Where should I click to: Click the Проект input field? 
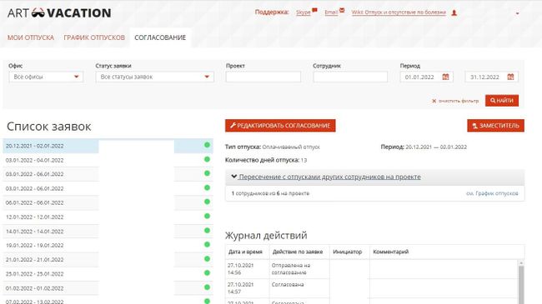263,77
